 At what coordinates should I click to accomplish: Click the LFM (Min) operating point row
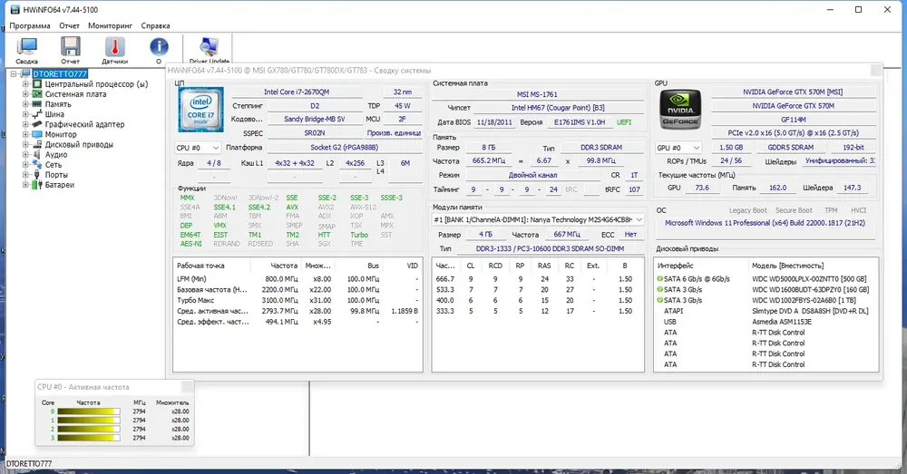pos(297,278)
